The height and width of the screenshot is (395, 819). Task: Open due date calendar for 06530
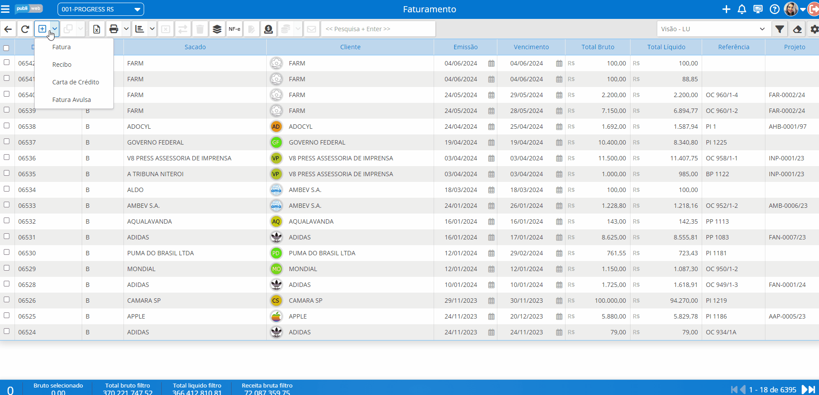[559, 254]
